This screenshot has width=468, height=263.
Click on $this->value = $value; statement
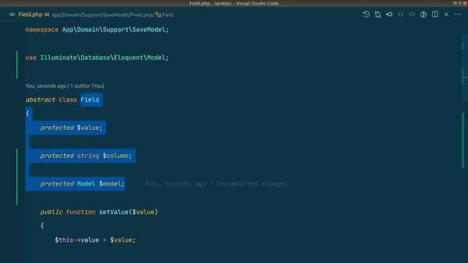[x=95, y=240]
